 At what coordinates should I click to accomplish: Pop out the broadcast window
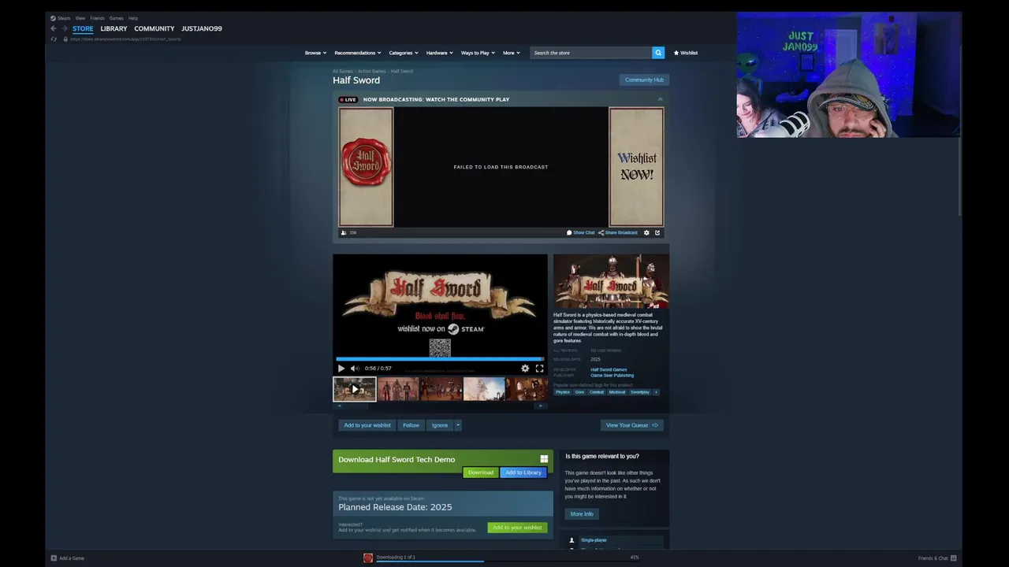coord(657,232)
